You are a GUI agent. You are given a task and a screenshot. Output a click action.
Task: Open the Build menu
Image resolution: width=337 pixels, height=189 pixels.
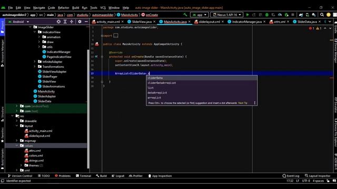[x=75, y=8]
